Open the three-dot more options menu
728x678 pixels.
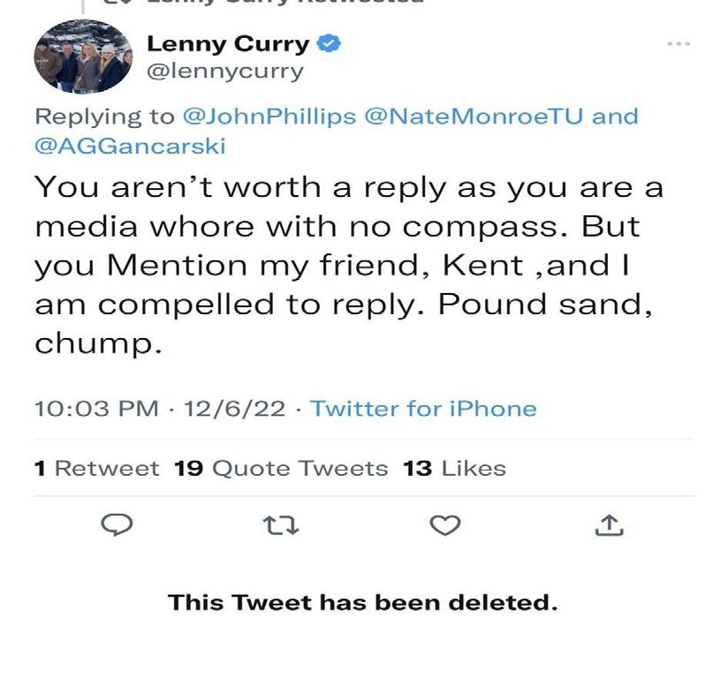click(x=679, y=43)
